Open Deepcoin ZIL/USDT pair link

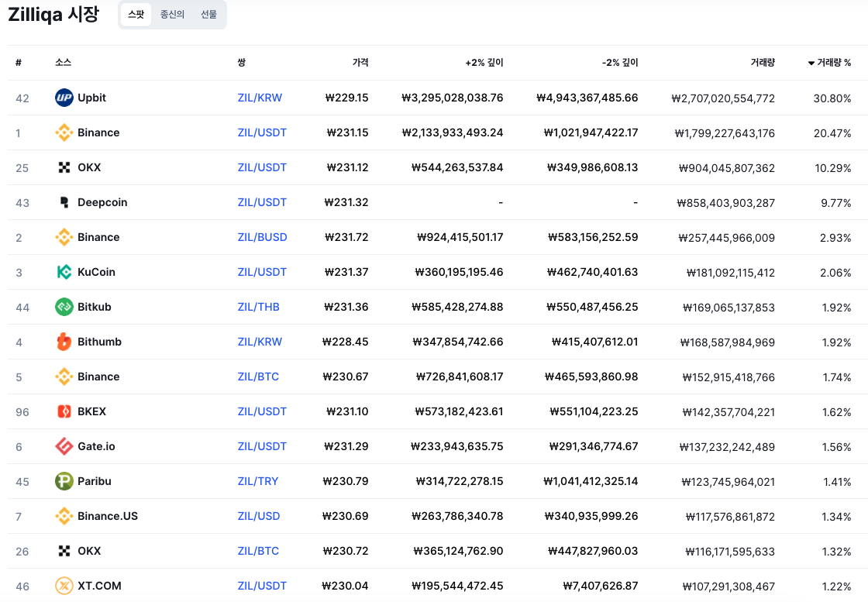point(262,202)
